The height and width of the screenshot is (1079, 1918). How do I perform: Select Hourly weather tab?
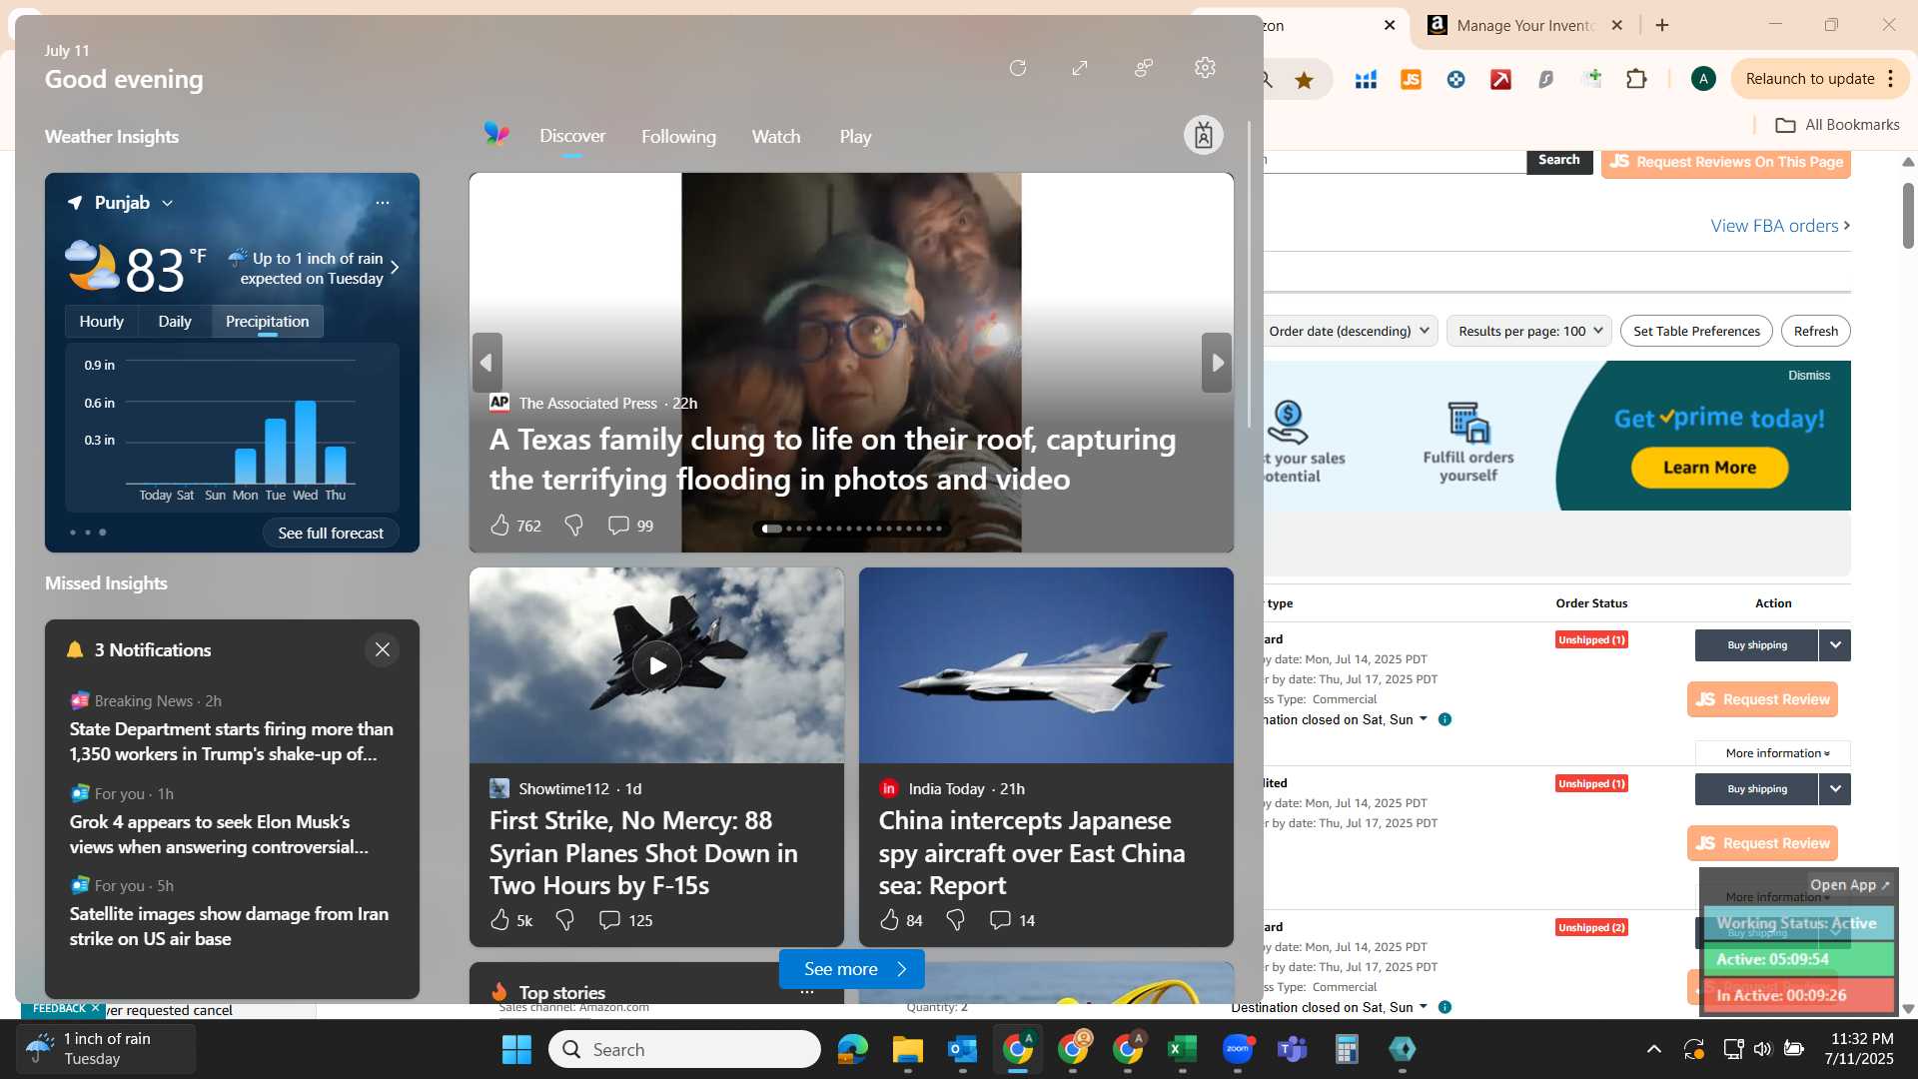101,322
